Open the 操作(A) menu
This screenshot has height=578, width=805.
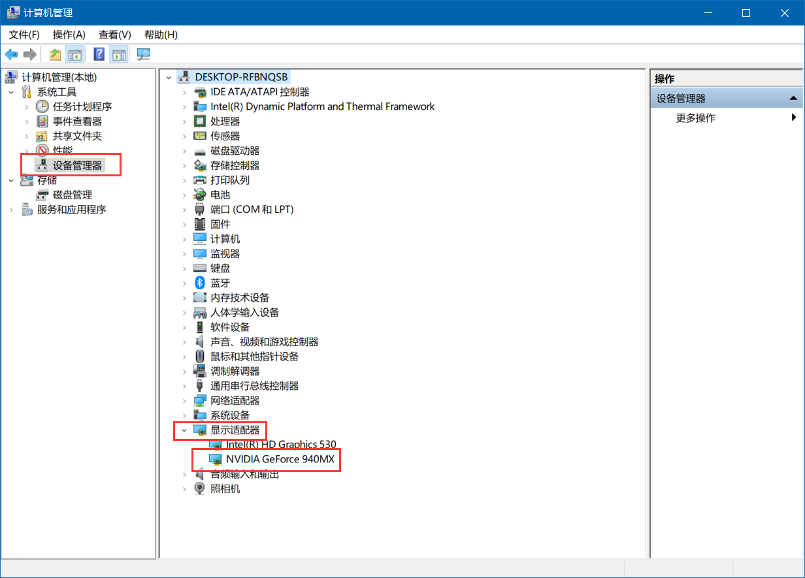pyautogui.click(x=69, y=35)
